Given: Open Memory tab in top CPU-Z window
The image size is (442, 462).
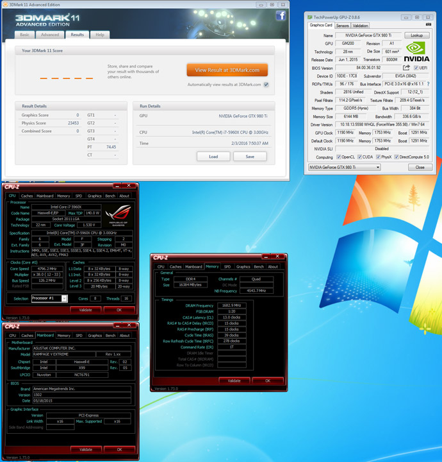Looking at the screenshot, I should tap(63, 196).
